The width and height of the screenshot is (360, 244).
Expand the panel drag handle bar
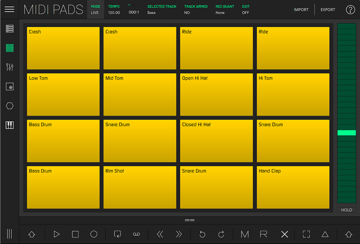[x=190, y=220]
